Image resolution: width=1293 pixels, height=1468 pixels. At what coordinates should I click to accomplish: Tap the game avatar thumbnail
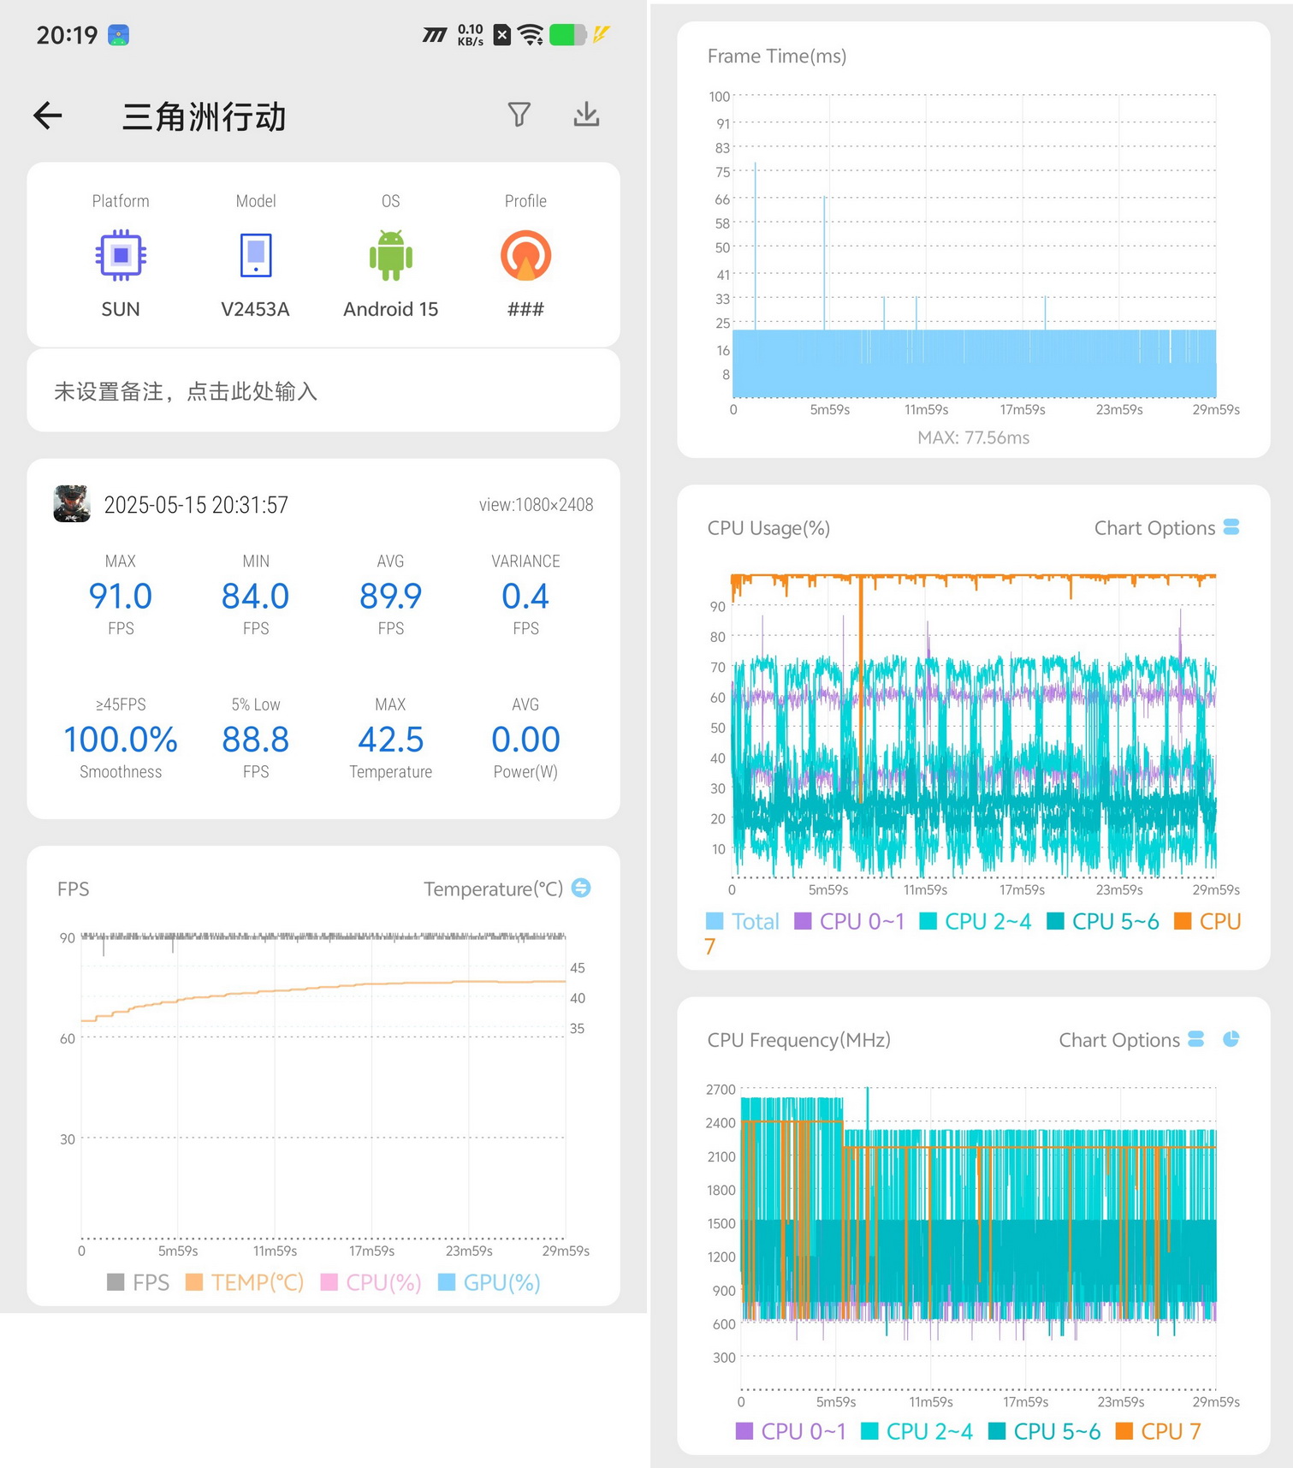(72, 504)
